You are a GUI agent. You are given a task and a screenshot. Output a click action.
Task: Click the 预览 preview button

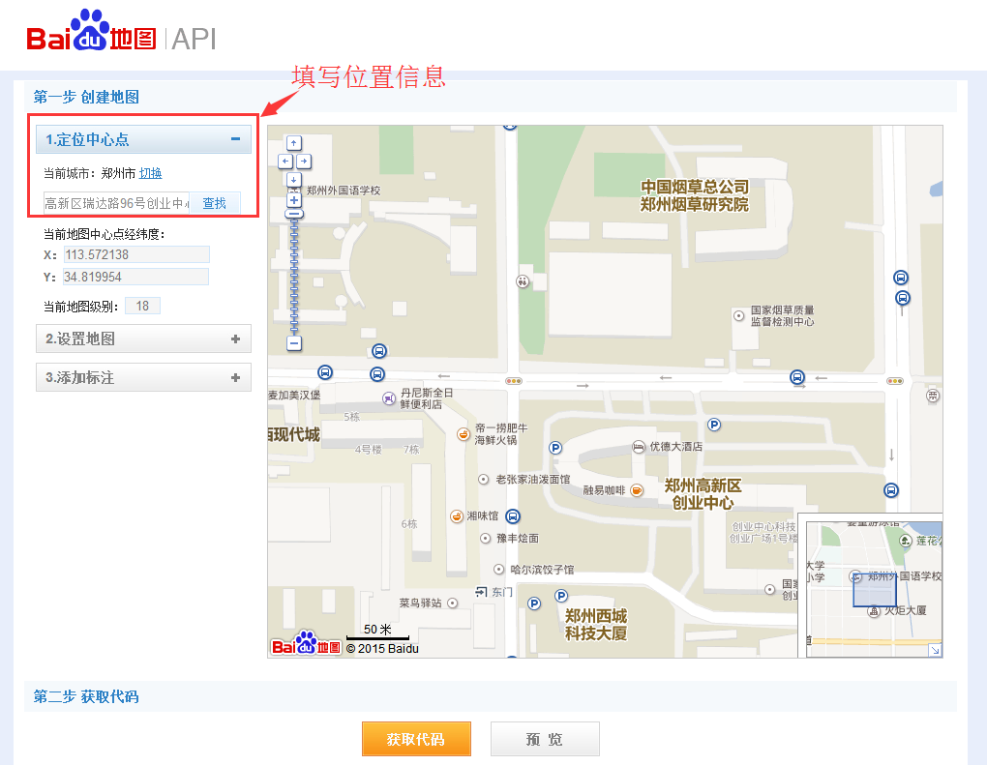pos(545,739)
